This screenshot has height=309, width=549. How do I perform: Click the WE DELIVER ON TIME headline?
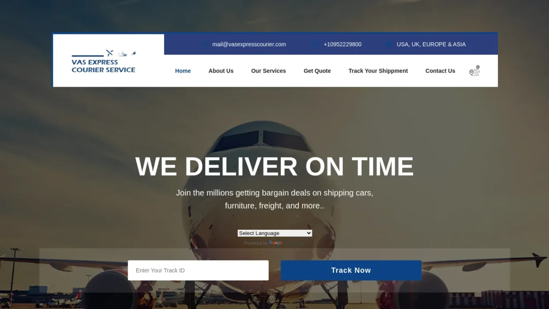click(274, 166)
